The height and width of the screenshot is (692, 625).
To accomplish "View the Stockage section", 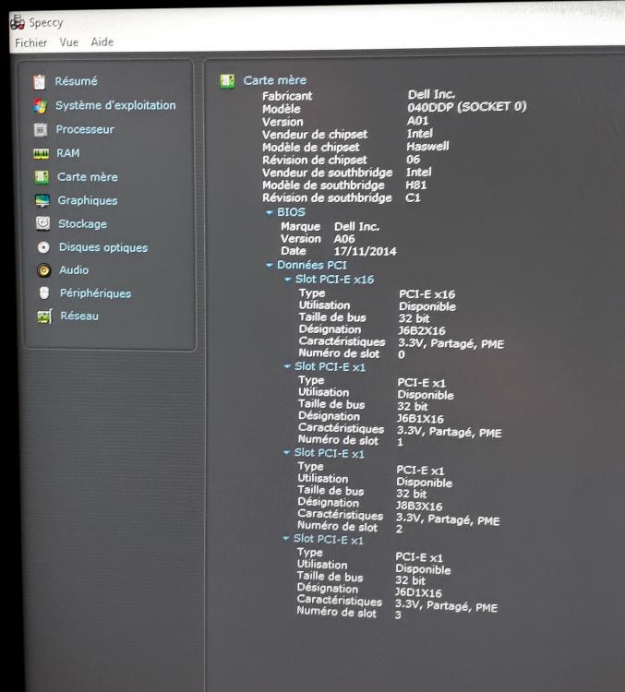I will tap(82, 224).
